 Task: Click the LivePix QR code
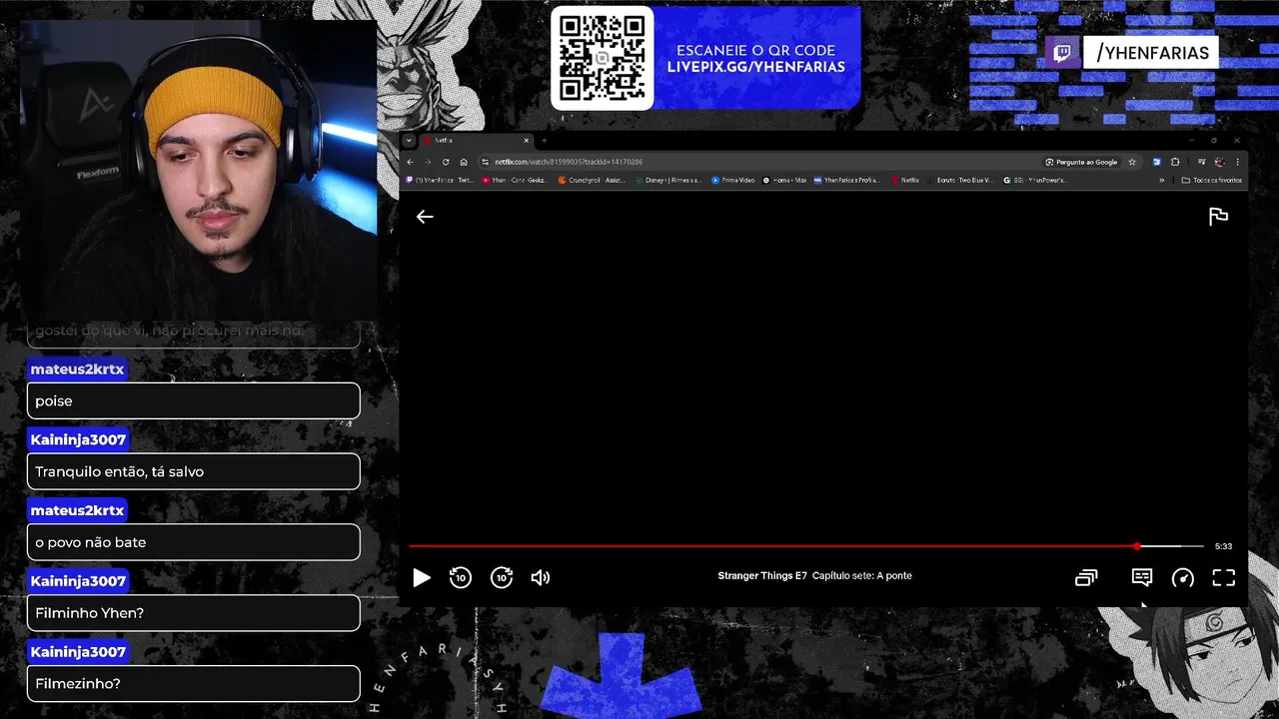point(603,58)
